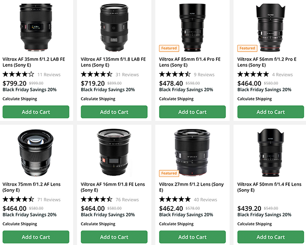Image resolution: width=306 pixels, height=245 pixels.
Task: Click the Featured badge on the 85mm Pro lens
Action: click(x=169, y=48)
